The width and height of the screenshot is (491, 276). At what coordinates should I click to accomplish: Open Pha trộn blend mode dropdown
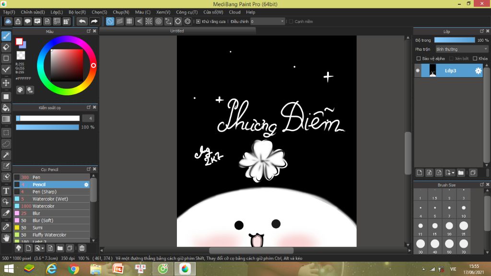462,49
